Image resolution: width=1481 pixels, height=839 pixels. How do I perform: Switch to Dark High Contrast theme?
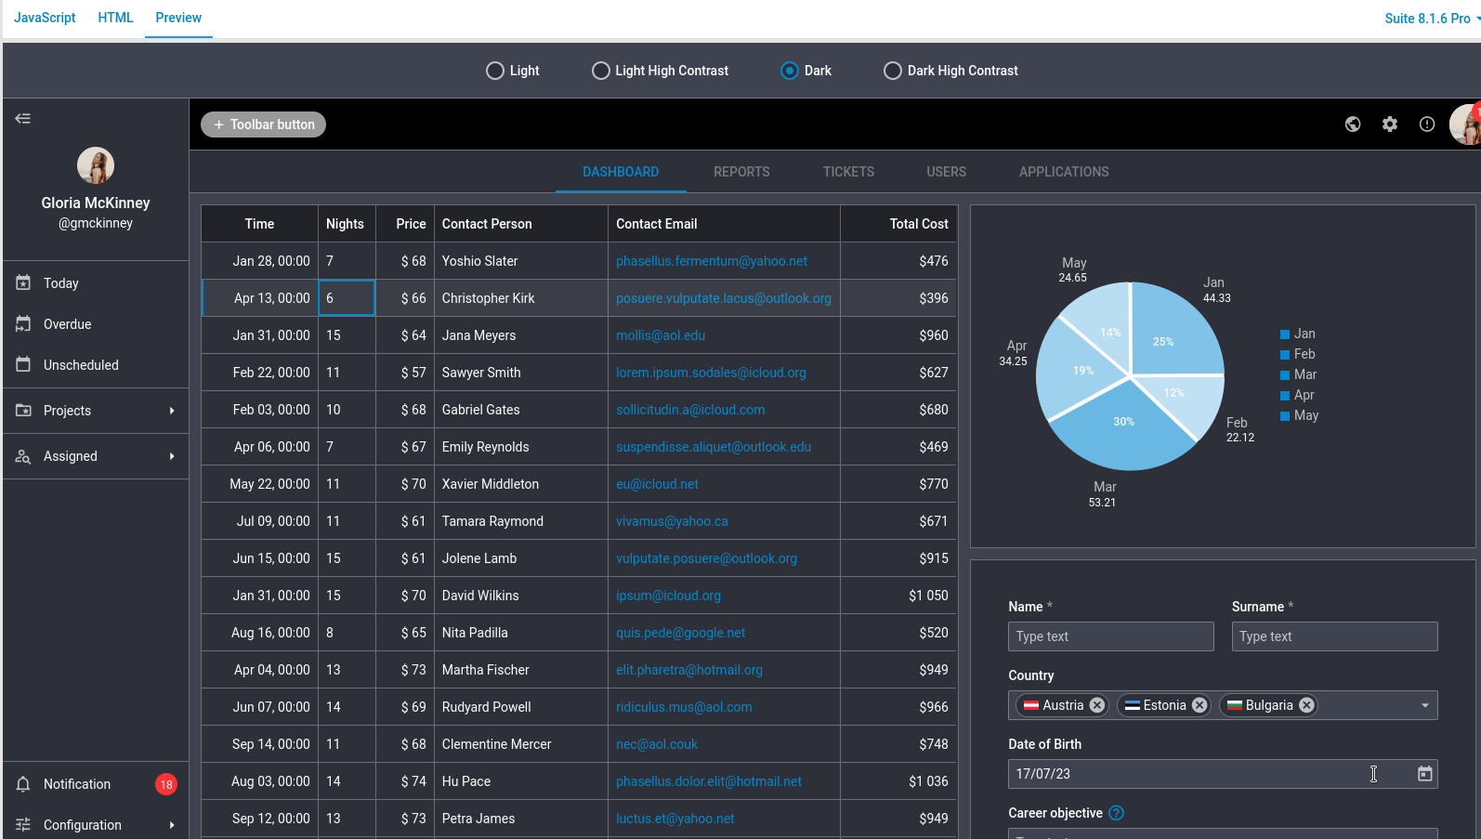point(893,71)
